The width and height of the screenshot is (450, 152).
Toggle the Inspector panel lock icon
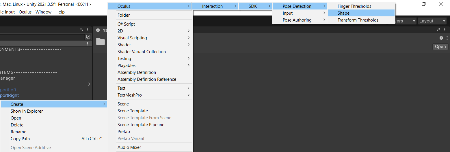pos(439,30)
